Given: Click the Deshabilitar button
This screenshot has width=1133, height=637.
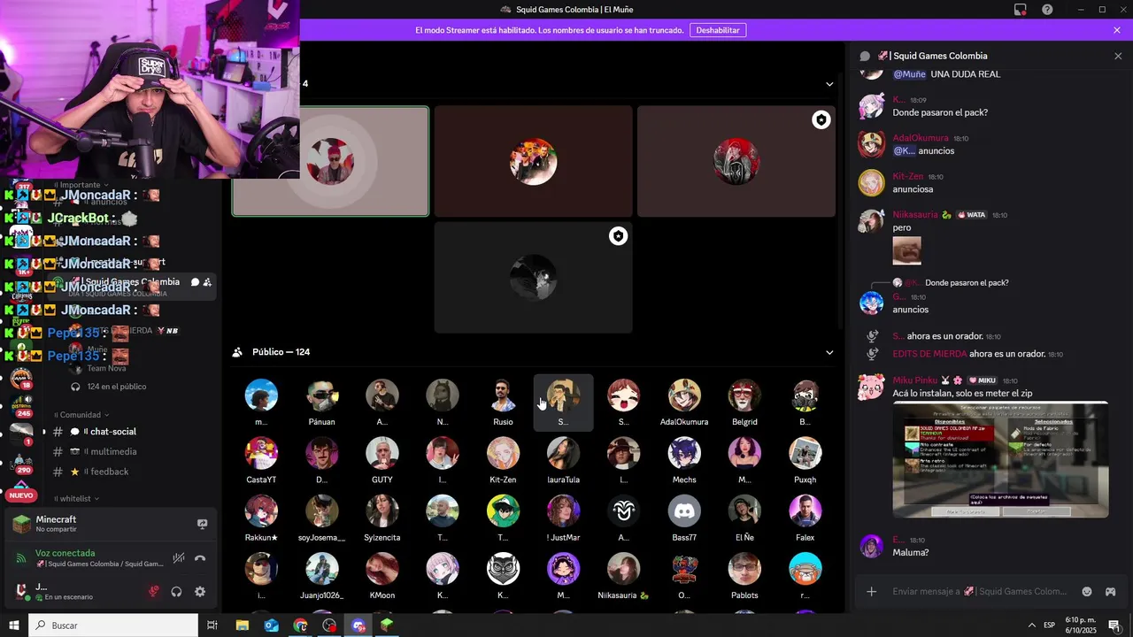Looking at the screenshot, I should (718, 30).
